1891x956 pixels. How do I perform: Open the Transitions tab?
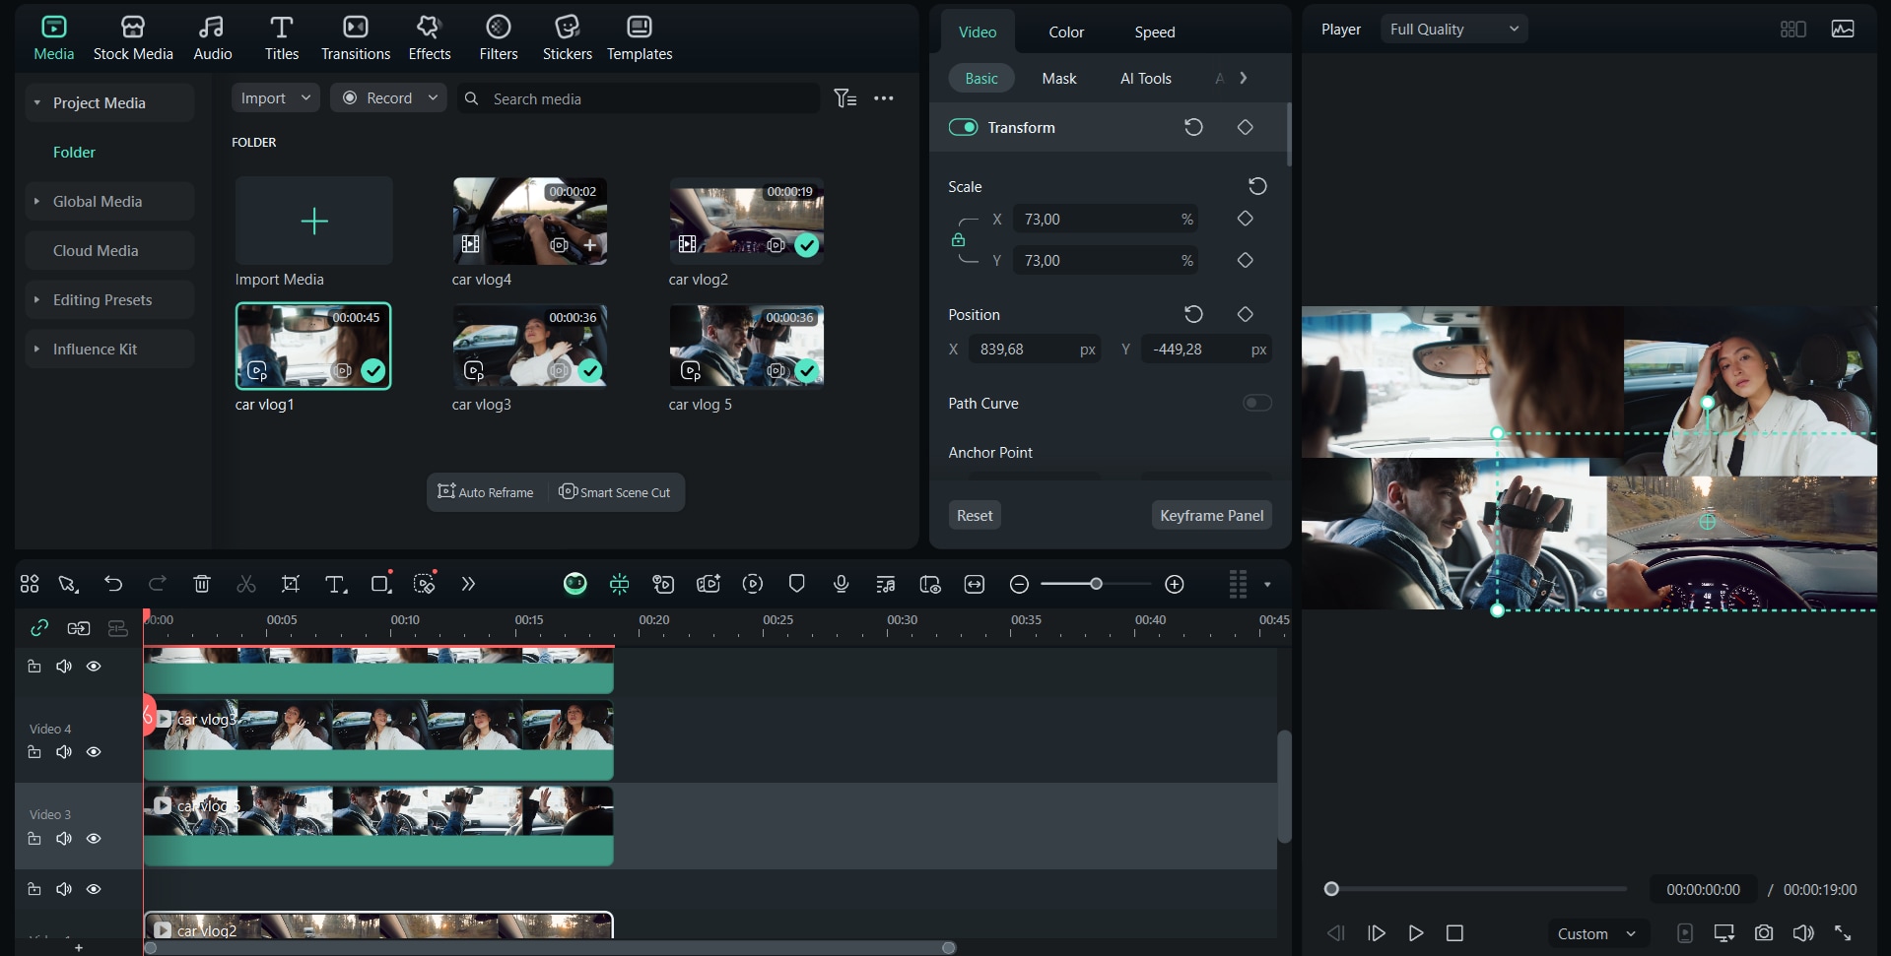pos(356,38)
